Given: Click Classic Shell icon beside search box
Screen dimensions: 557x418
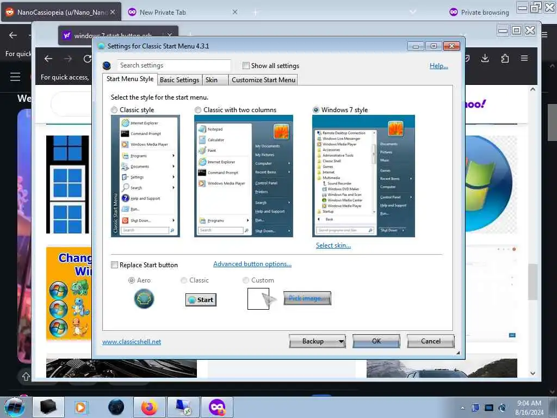Looking at the screenshot, I should pyautogui.click(x=107, y=66).
